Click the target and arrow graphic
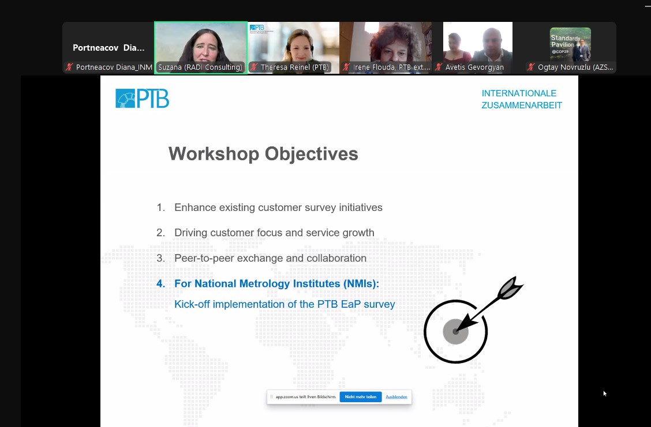651x427 pixels. 466,323
